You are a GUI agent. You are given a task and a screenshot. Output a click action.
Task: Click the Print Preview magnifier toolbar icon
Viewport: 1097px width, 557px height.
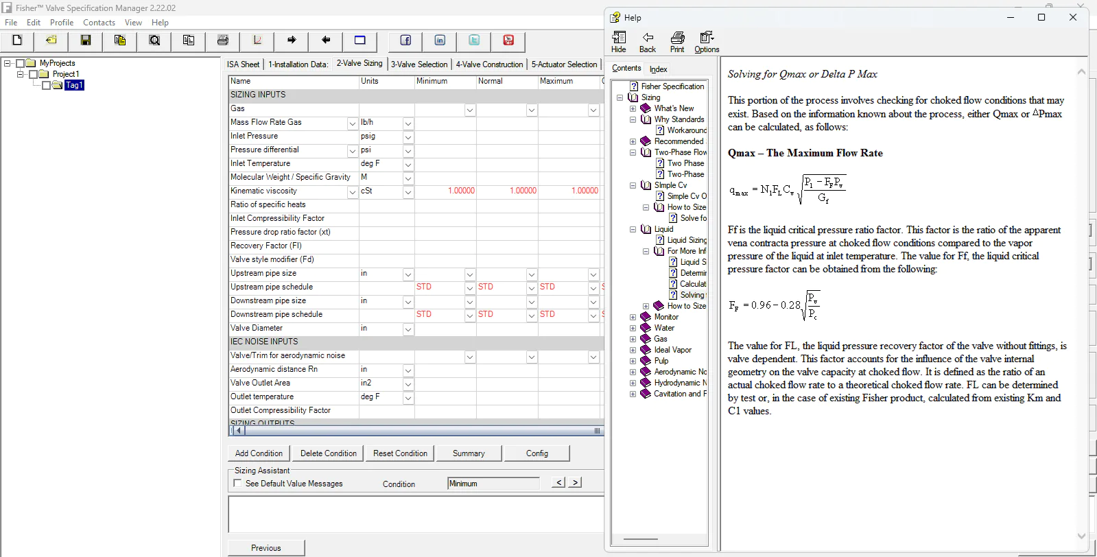pos(154,40)
